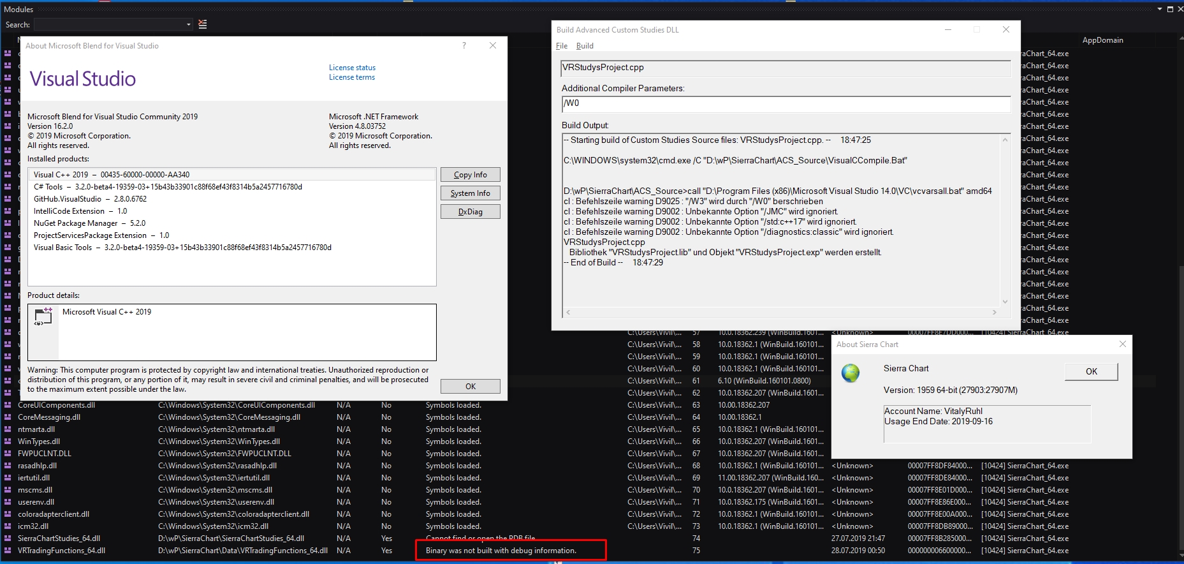
Task: Select the rasadhlp.dll row icon
Action: [x=8, y=466]
